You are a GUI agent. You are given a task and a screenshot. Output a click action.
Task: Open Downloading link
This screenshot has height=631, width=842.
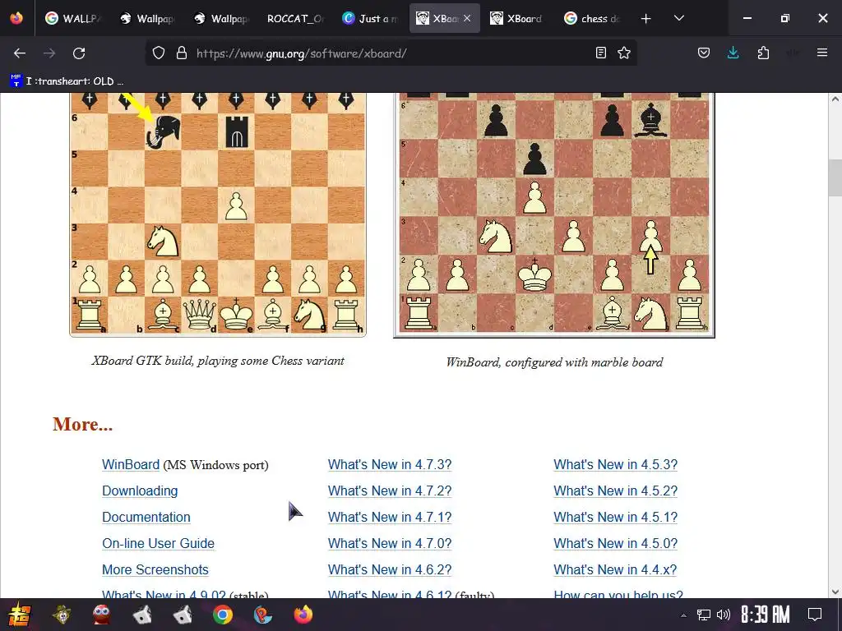point(140,491)
